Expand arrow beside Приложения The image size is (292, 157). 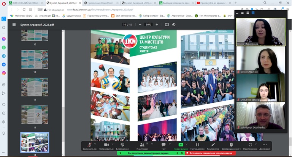point(255,144)
